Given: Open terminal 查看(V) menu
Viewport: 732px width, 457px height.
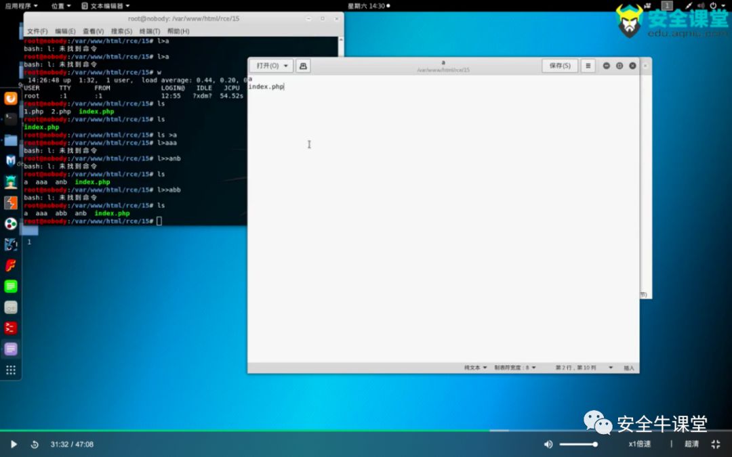Looking at the screenshot, I should pos(94,31).
